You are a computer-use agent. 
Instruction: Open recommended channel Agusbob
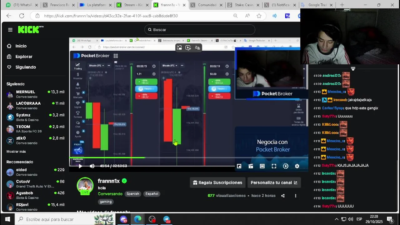(x=35, y=195)
